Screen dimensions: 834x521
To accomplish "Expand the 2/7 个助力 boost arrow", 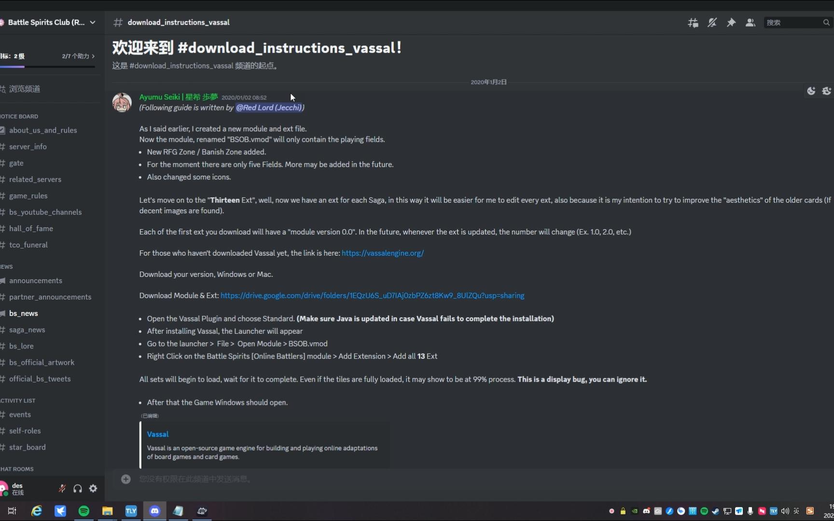I will pos(93,56).
